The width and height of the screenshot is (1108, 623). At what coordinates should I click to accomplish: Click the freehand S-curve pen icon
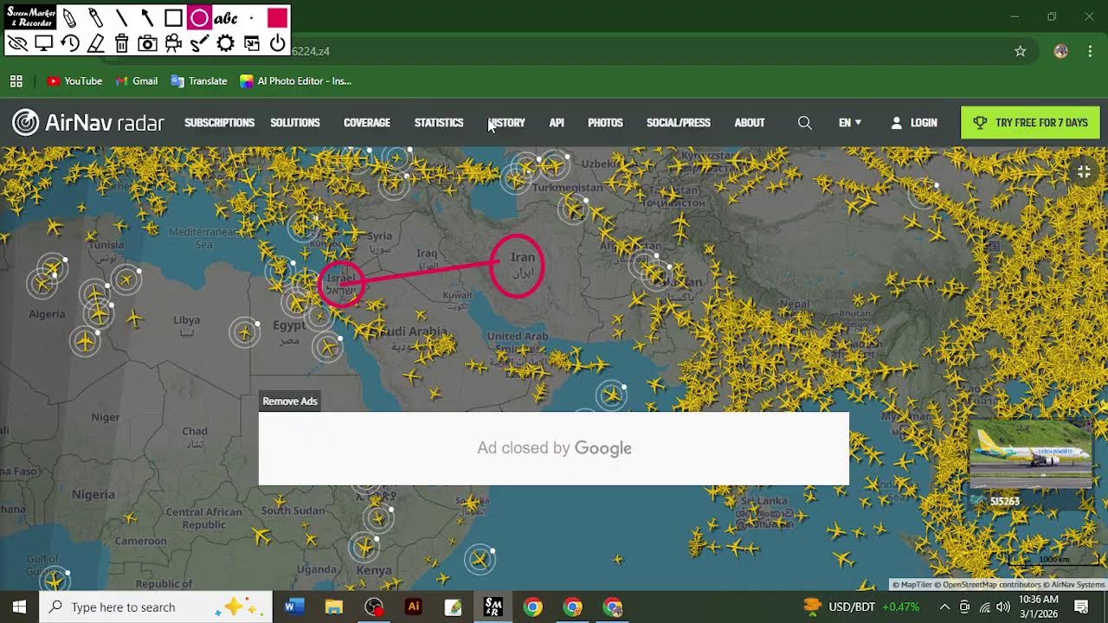click(x=199, y=43)
